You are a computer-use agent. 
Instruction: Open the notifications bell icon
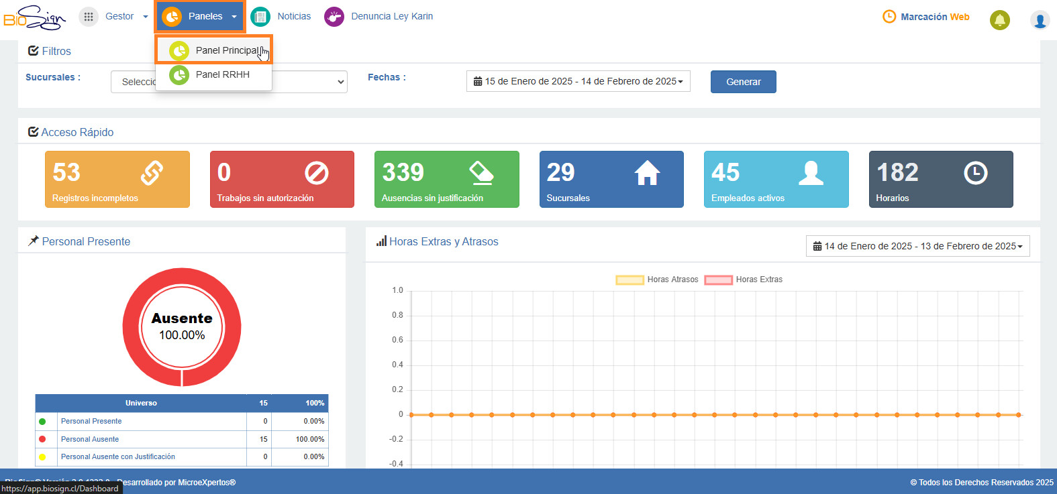[1000, 20]
